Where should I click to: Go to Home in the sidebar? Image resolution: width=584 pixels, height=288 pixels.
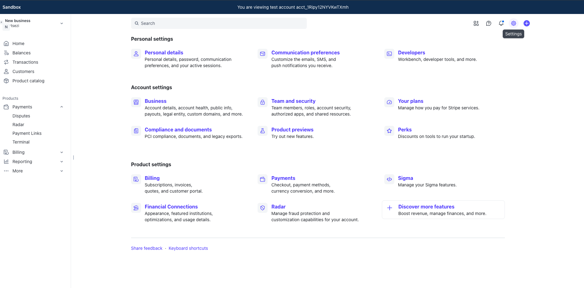pyautogui.click(x=18, y=43)
